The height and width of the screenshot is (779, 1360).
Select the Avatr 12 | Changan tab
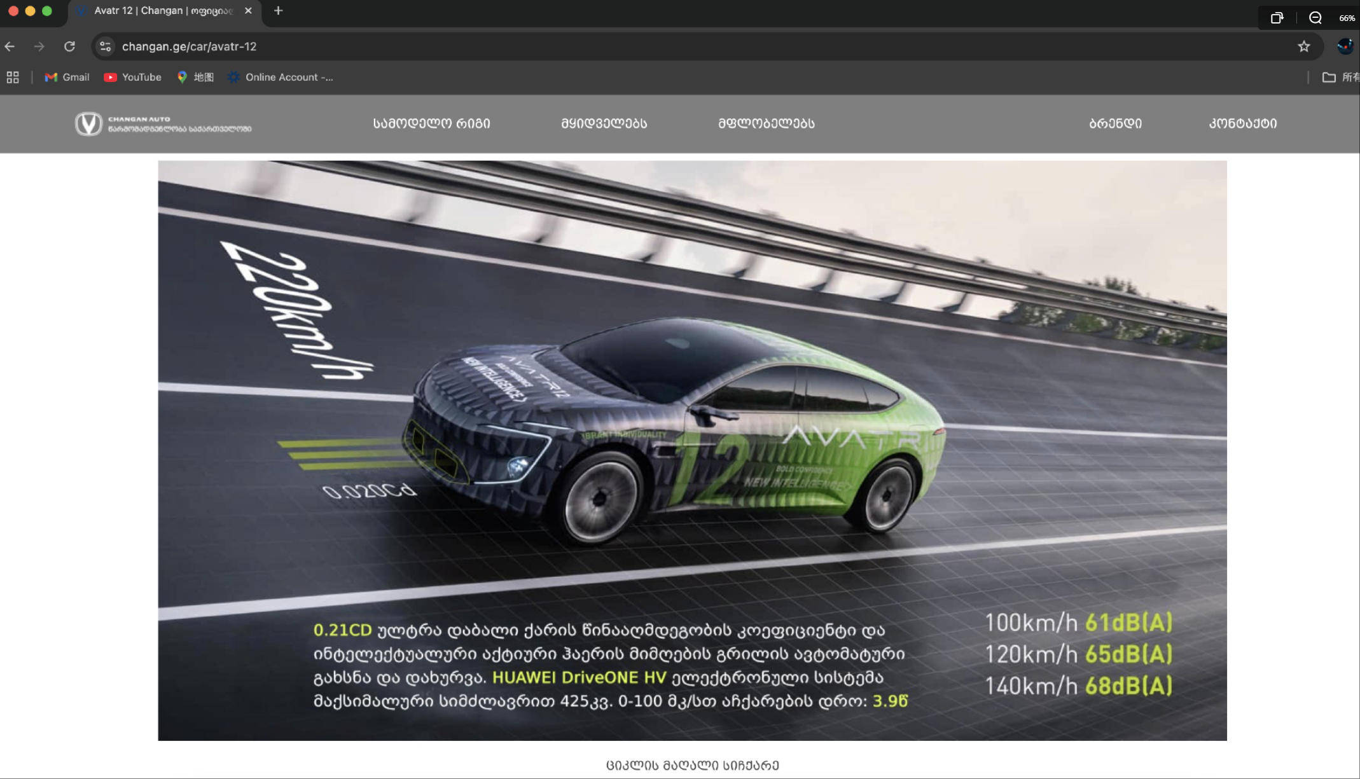coord(164,11)
